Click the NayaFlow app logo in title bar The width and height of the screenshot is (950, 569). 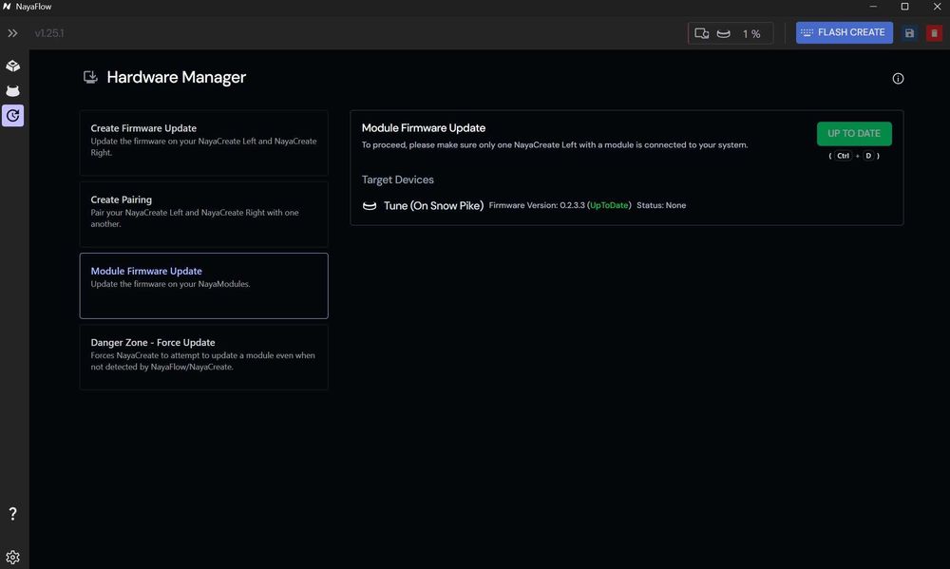coord(7,7)
